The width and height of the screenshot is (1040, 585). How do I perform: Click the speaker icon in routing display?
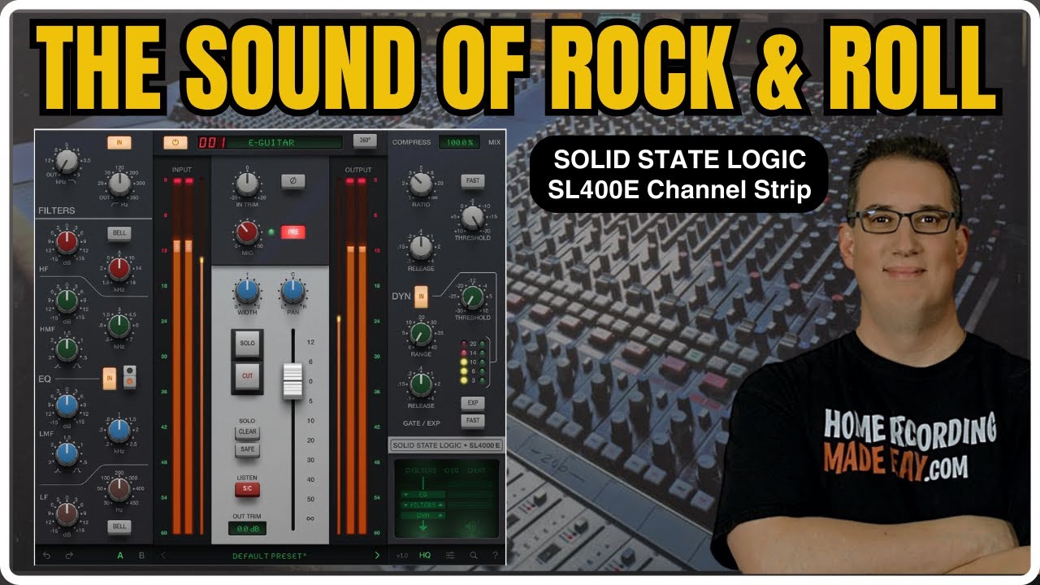point(470,526)
